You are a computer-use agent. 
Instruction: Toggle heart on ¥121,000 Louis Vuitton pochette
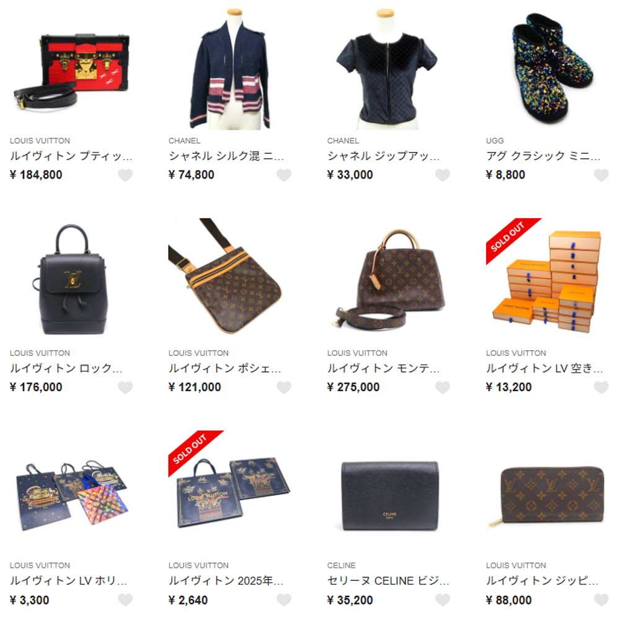point(284,387)
